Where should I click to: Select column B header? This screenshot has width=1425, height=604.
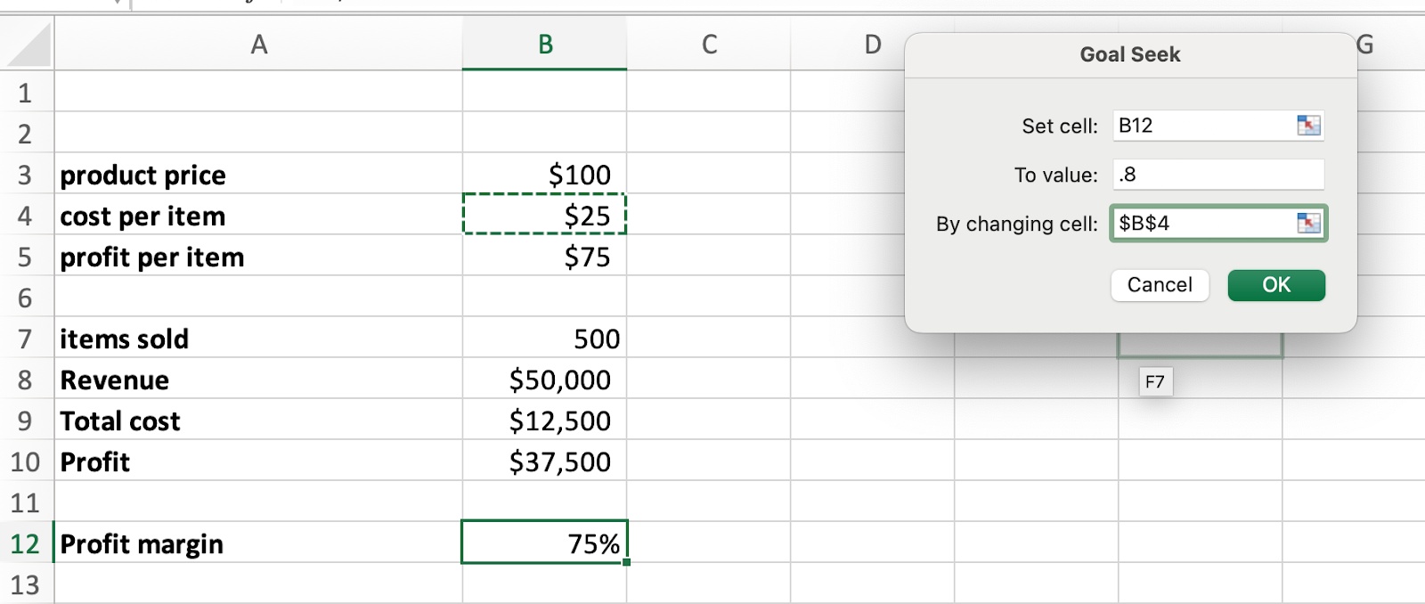pyautogui.click(x=544, y=45)
